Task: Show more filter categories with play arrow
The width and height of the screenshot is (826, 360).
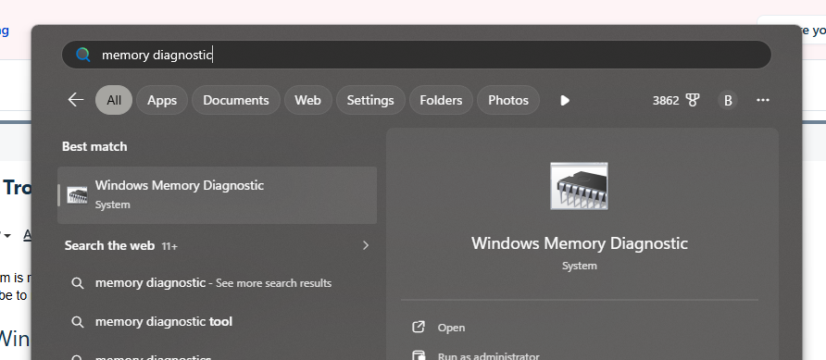Action: point(565,100)
